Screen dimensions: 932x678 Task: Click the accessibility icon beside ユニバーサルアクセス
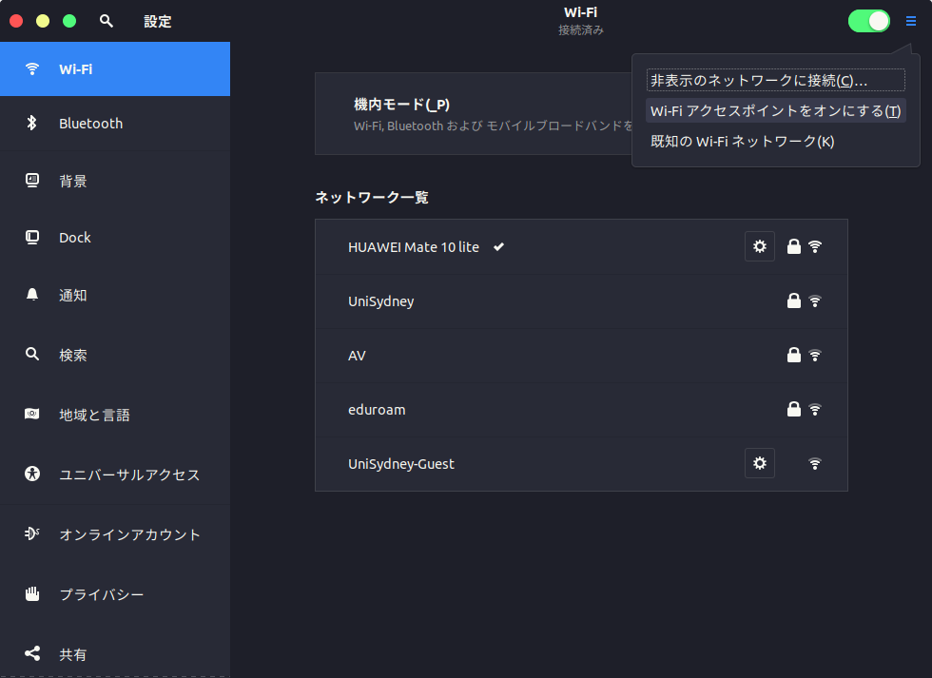pos(32,474)
